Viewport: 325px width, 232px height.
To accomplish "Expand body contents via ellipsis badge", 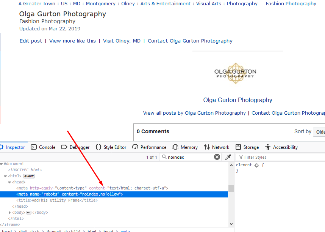I will click(x=29, y=213).
